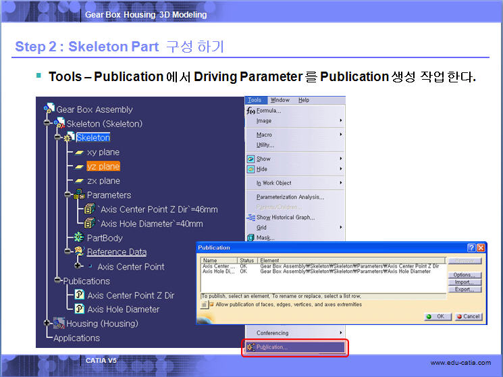Screen dimensions: 503x377
Task: Open the Window menu
Action: pos(280,100)
